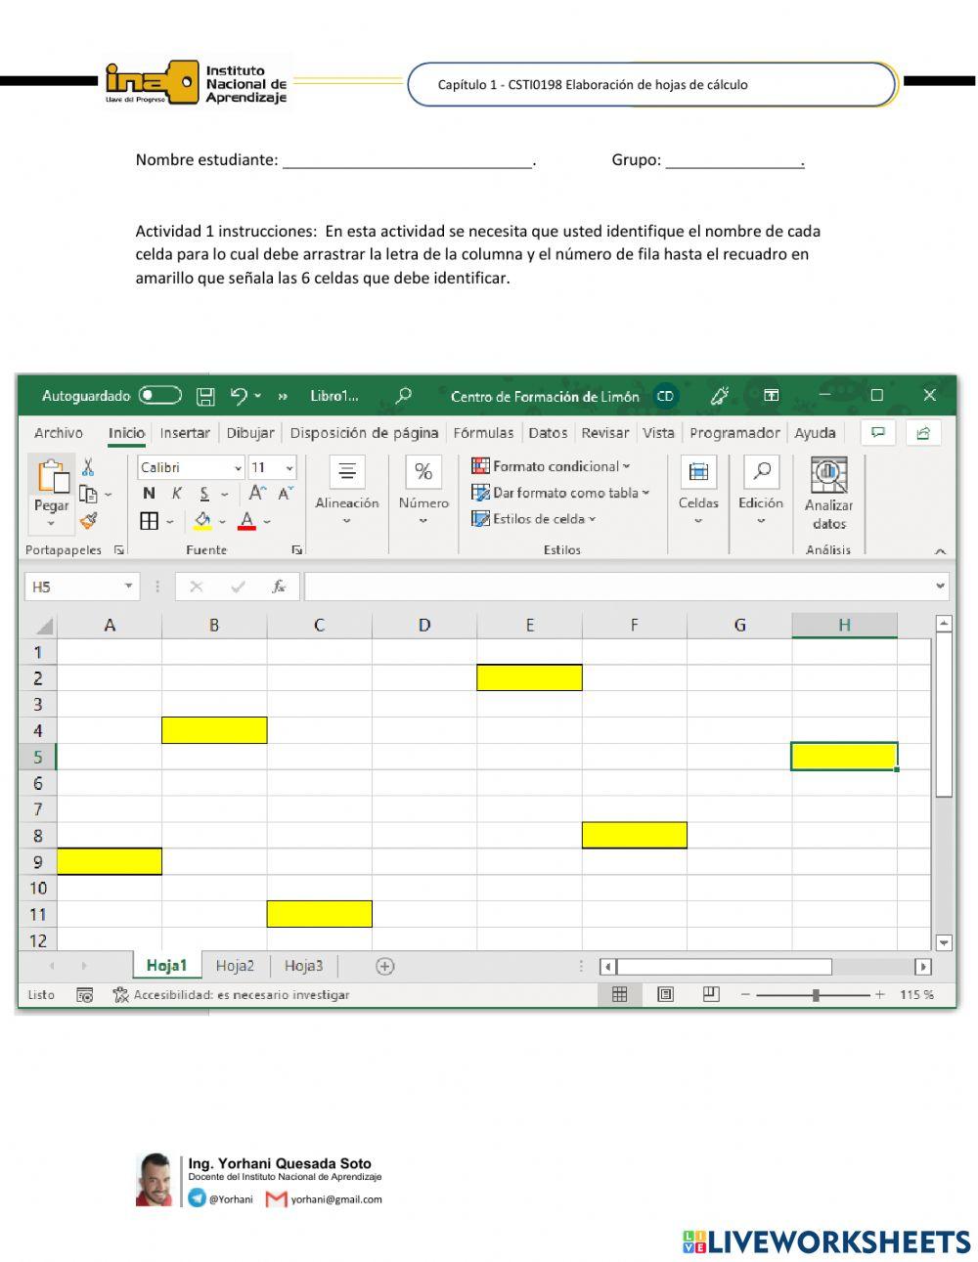Viewport: 978px width, 1262px height.
Task: Click the insert function fx icon
Action: pyautogui.click(x=279, y=587)
